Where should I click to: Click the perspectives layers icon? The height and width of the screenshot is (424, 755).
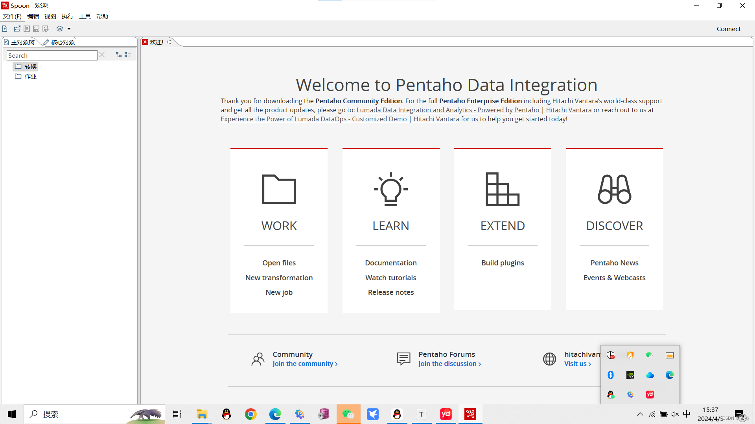[60, 29]
